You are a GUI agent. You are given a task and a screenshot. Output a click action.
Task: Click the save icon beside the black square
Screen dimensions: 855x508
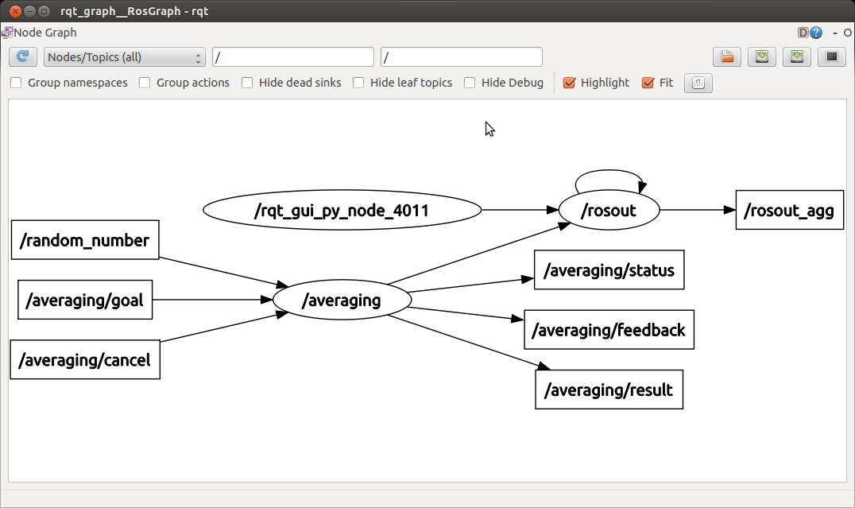click(x=797, y=57)
